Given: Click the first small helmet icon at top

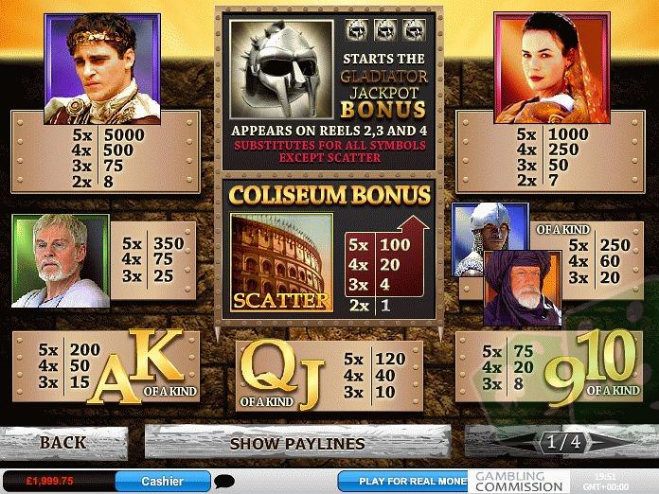Looking at the screenshot, I should click(356, 30).
